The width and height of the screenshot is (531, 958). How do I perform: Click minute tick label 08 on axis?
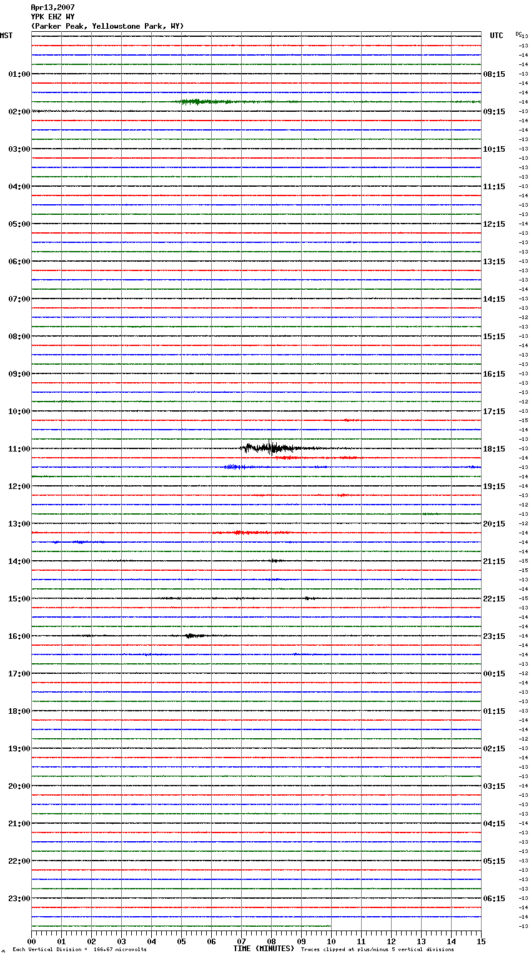tap(271, 941)
